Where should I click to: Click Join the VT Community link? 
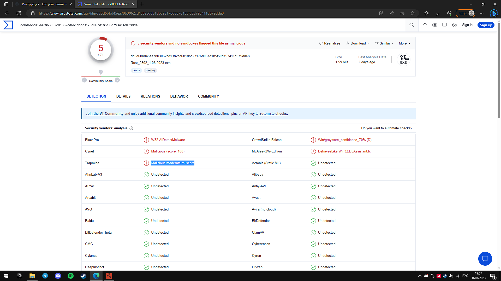click(x=104, y=114)
